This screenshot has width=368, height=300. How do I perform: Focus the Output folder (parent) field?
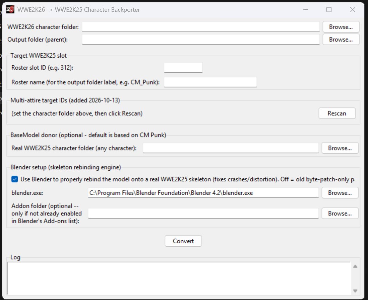[x=201, y=40]
